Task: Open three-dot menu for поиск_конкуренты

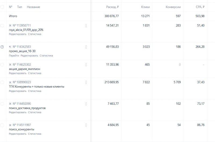Action: click(86, 125)
